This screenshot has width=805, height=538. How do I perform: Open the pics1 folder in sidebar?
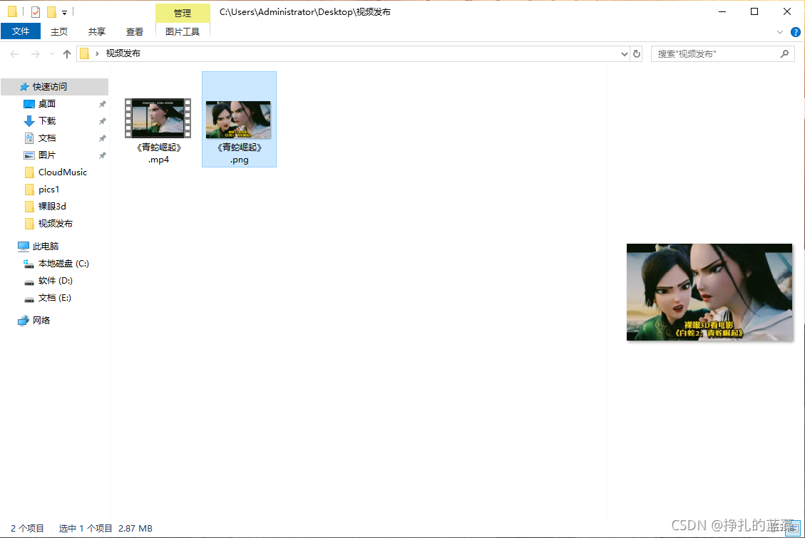coord(48,190)
